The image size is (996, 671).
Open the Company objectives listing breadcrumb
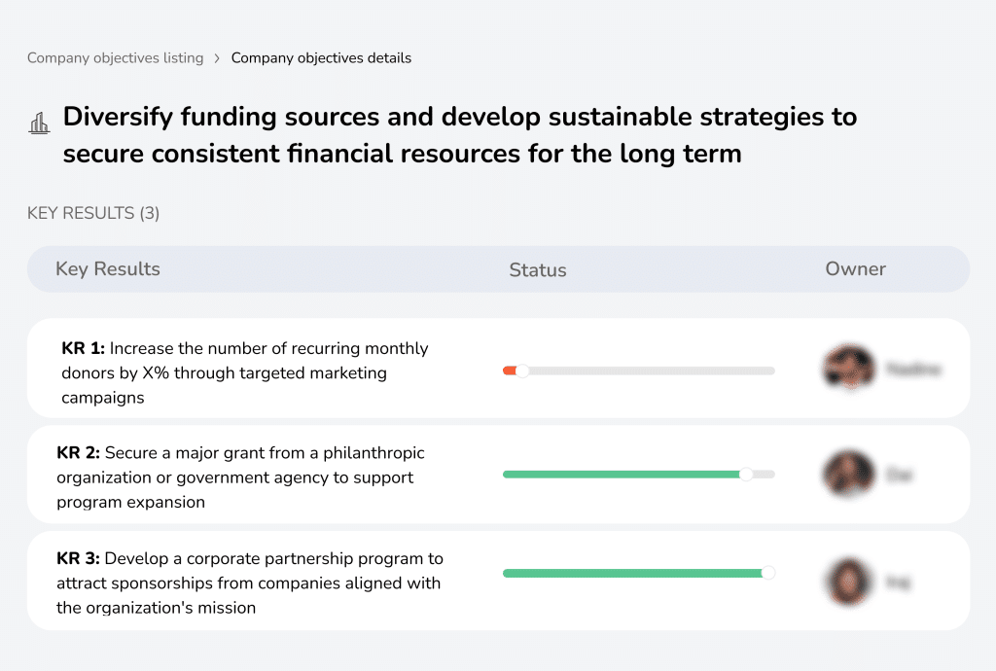click(x=116, y=58)
